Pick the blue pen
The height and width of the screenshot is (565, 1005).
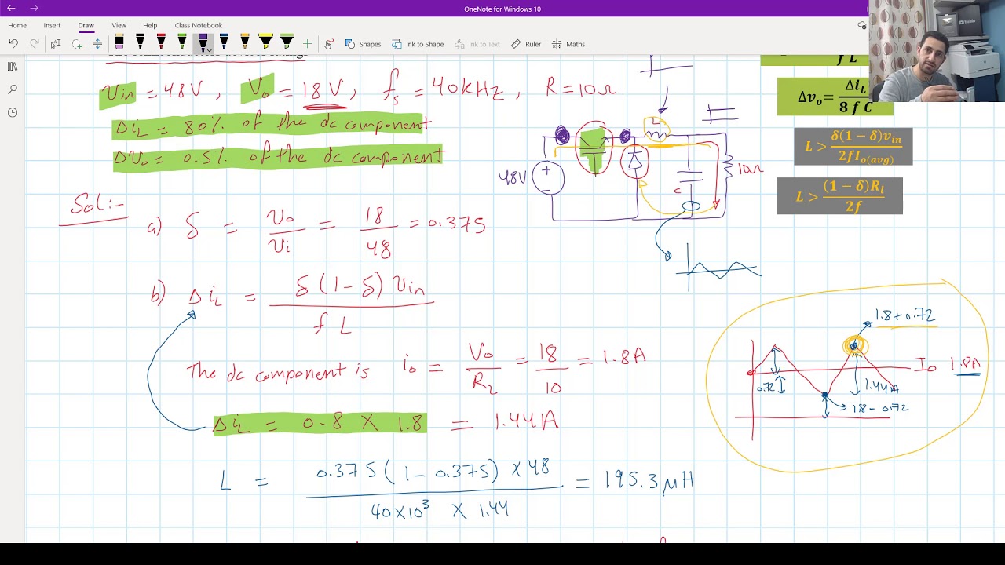224,43
